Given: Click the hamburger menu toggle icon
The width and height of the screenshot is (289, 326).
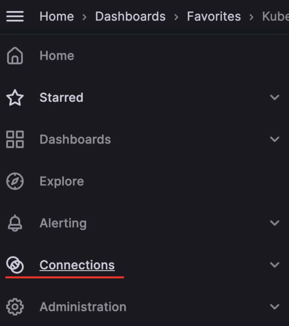Looking at the screenshot, I should coord(15,16).
